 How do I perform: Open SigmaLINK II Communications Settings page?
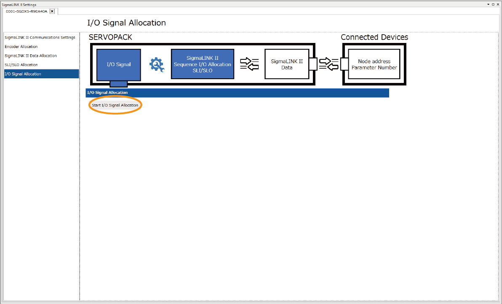(x=40, y=37)
